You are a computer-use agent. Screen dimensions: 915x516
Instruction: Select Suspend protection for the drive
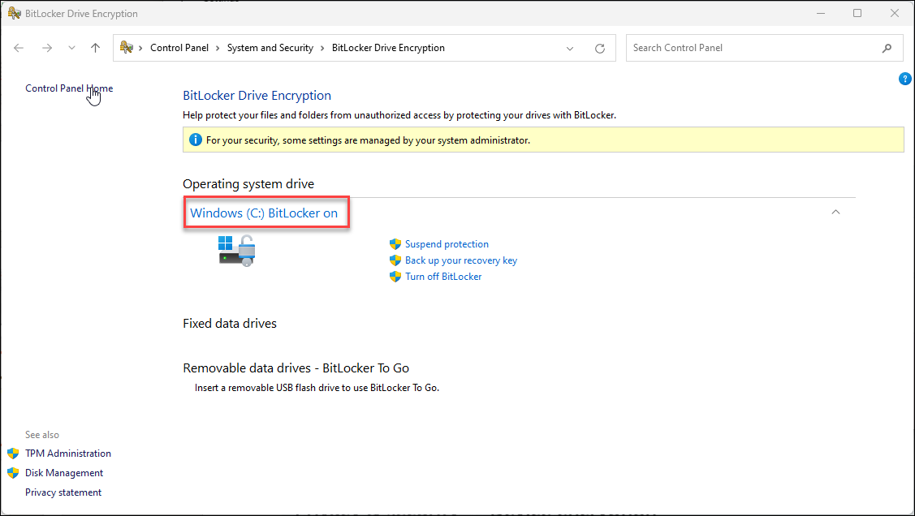(x=446, y=243)
